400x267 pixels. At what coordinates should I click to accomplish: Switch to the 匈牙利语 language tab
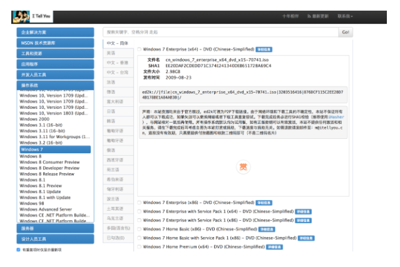[118, 189]
